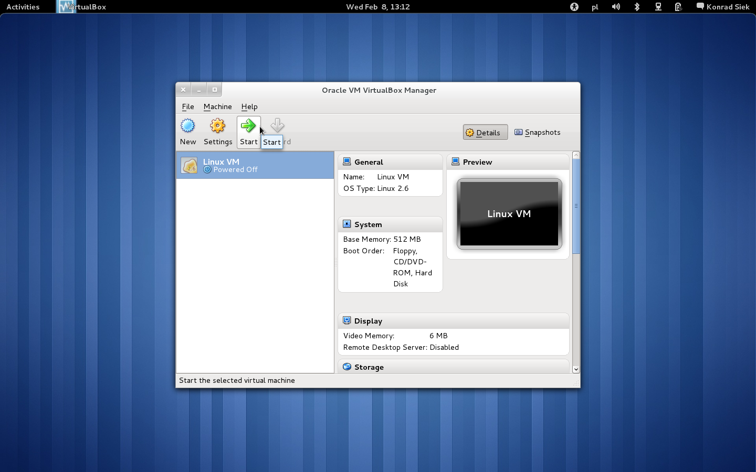
Task: Click the System section header
Action: point(390,224)
